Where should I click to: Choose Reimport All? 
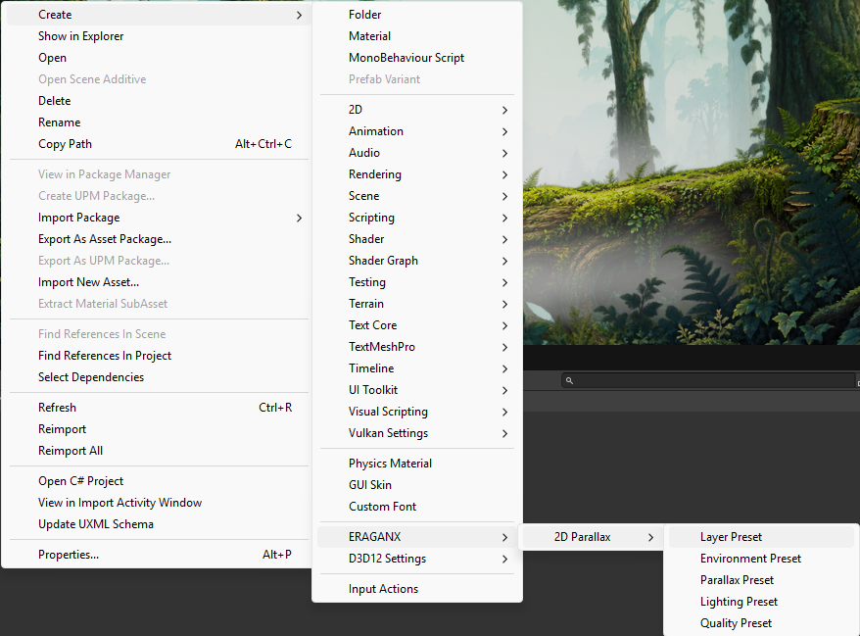coord(159,451)
